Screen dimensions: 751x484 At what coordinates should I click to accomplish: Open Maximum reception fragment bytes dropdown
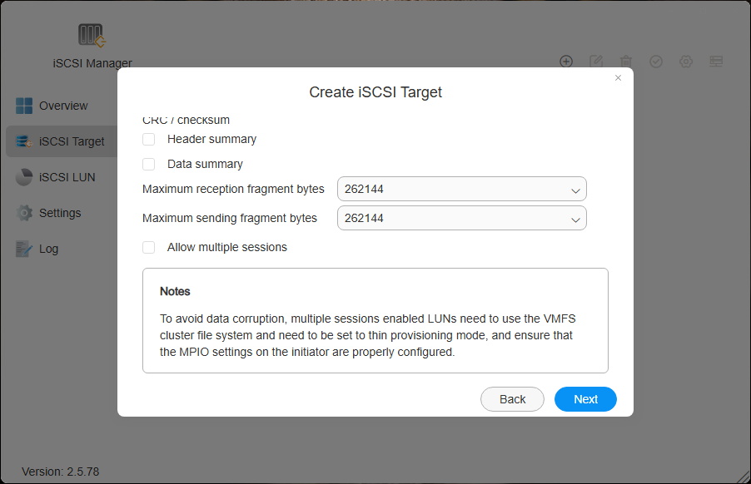[461, 190]
